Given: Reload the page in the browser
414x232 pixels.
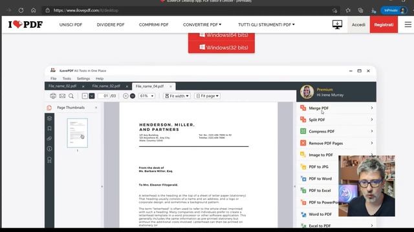Looking at the screenshot, I should (21, 10).
